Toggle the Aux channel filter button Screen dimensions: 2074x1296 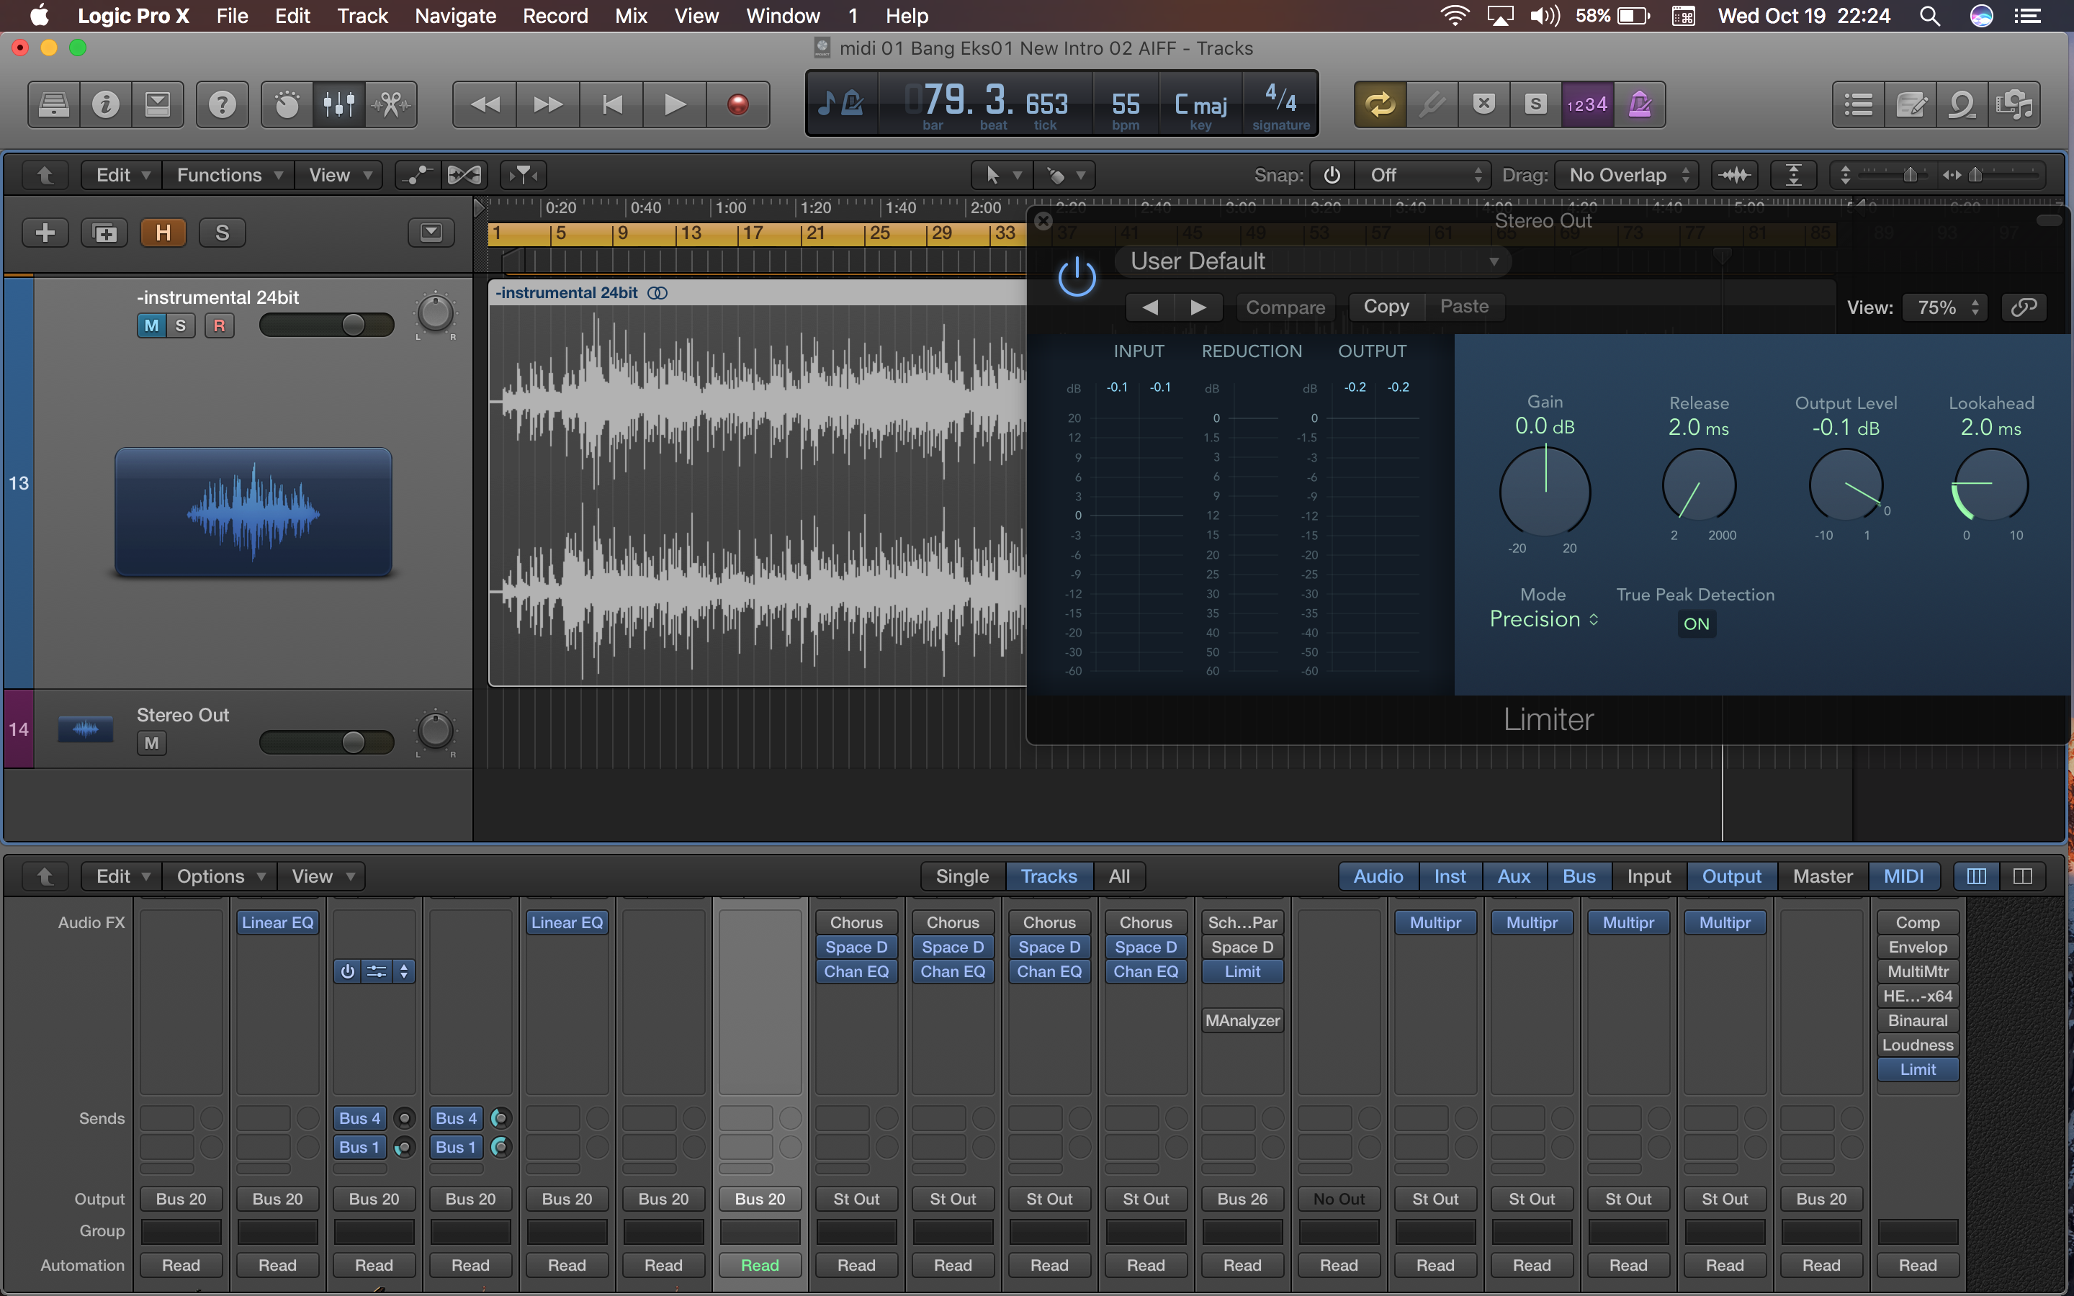(1514, 876)
